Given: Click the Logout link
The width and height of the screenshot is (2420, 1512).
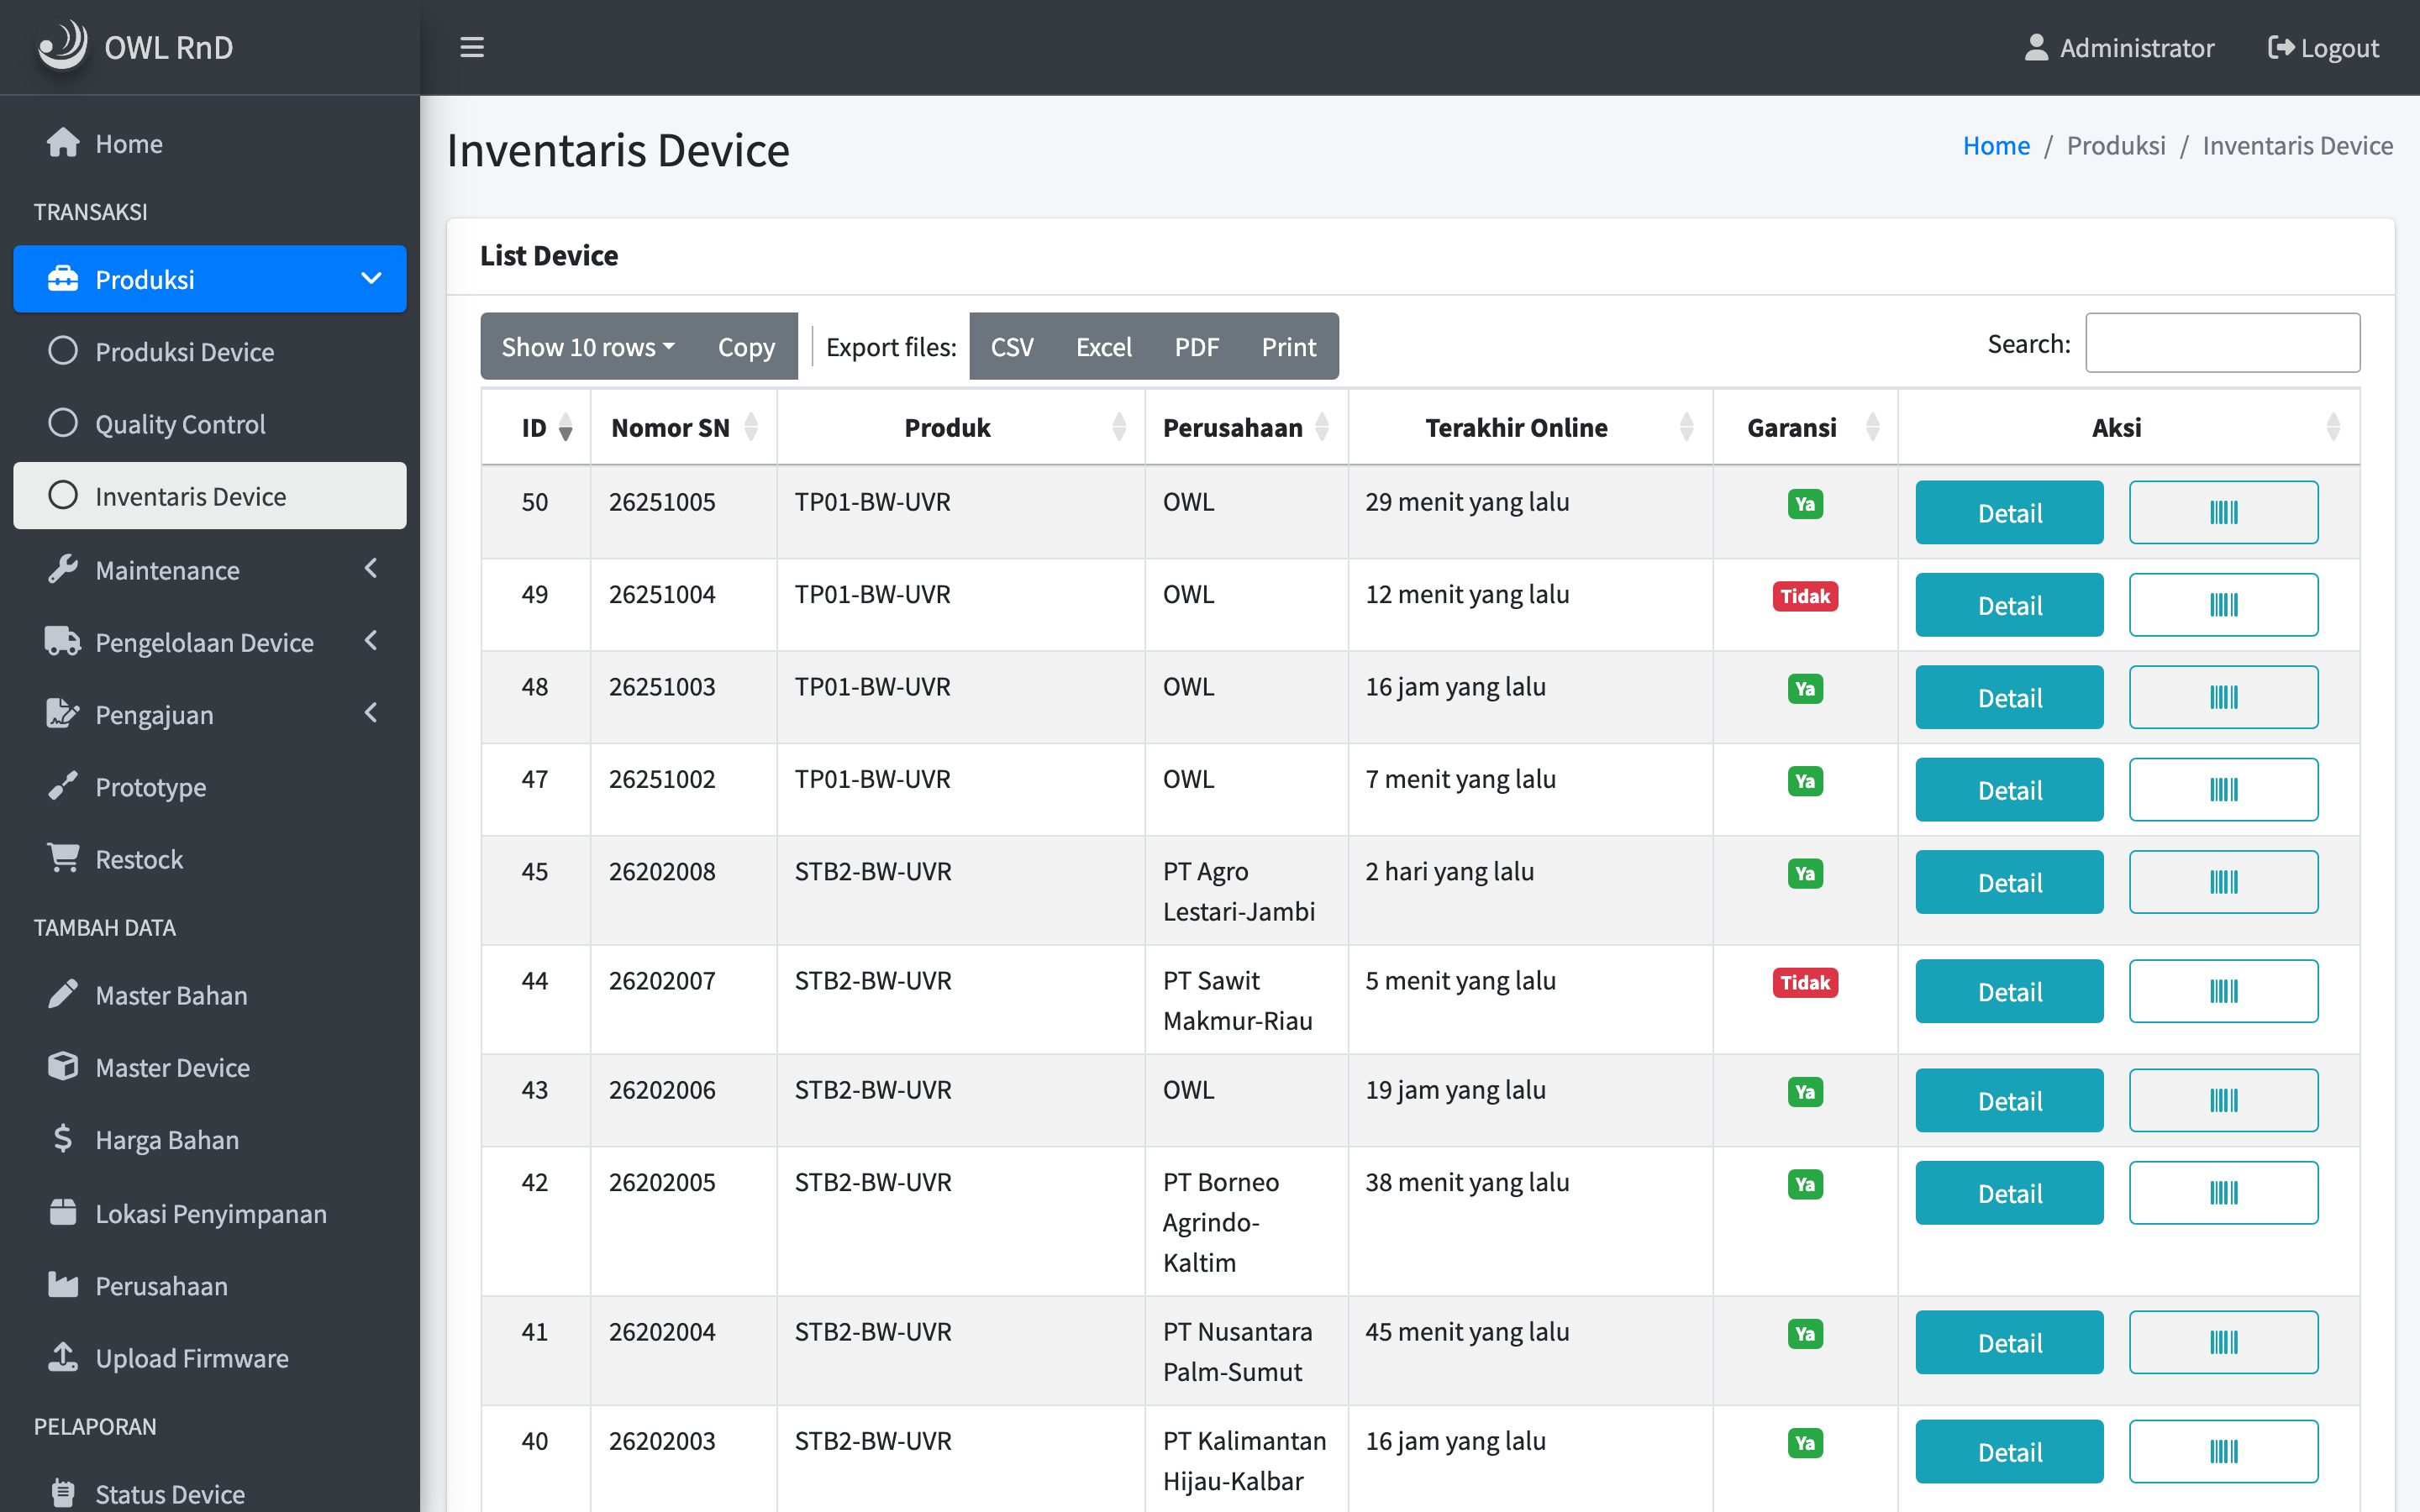Looking at the screenshot, I should point(2323,47).
